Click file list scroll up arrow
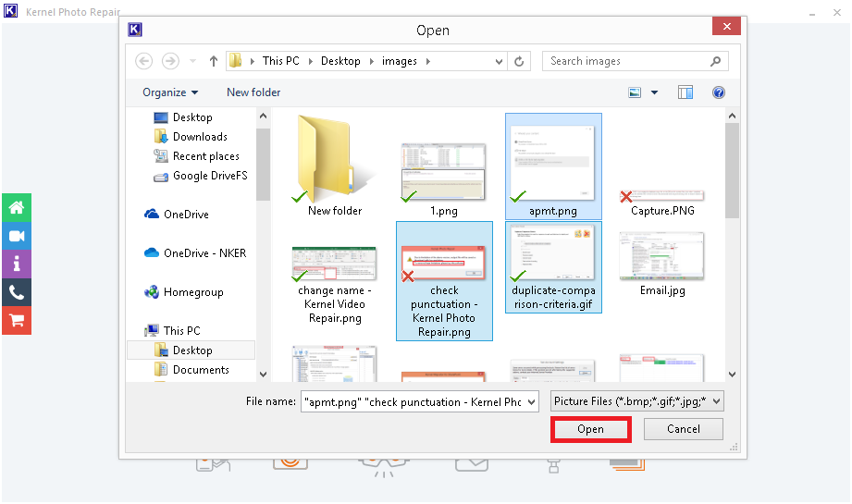The height and width of the screenshot is (504, 852). (732, 117)
